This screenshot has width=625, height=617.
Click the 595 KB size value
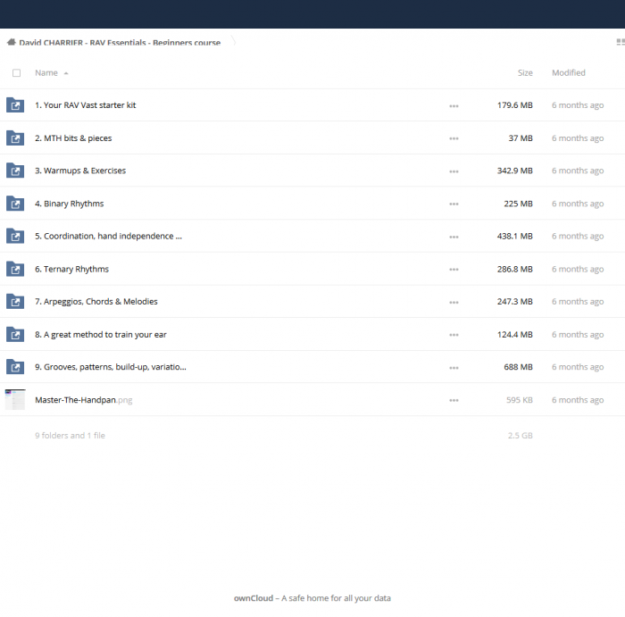520,400
